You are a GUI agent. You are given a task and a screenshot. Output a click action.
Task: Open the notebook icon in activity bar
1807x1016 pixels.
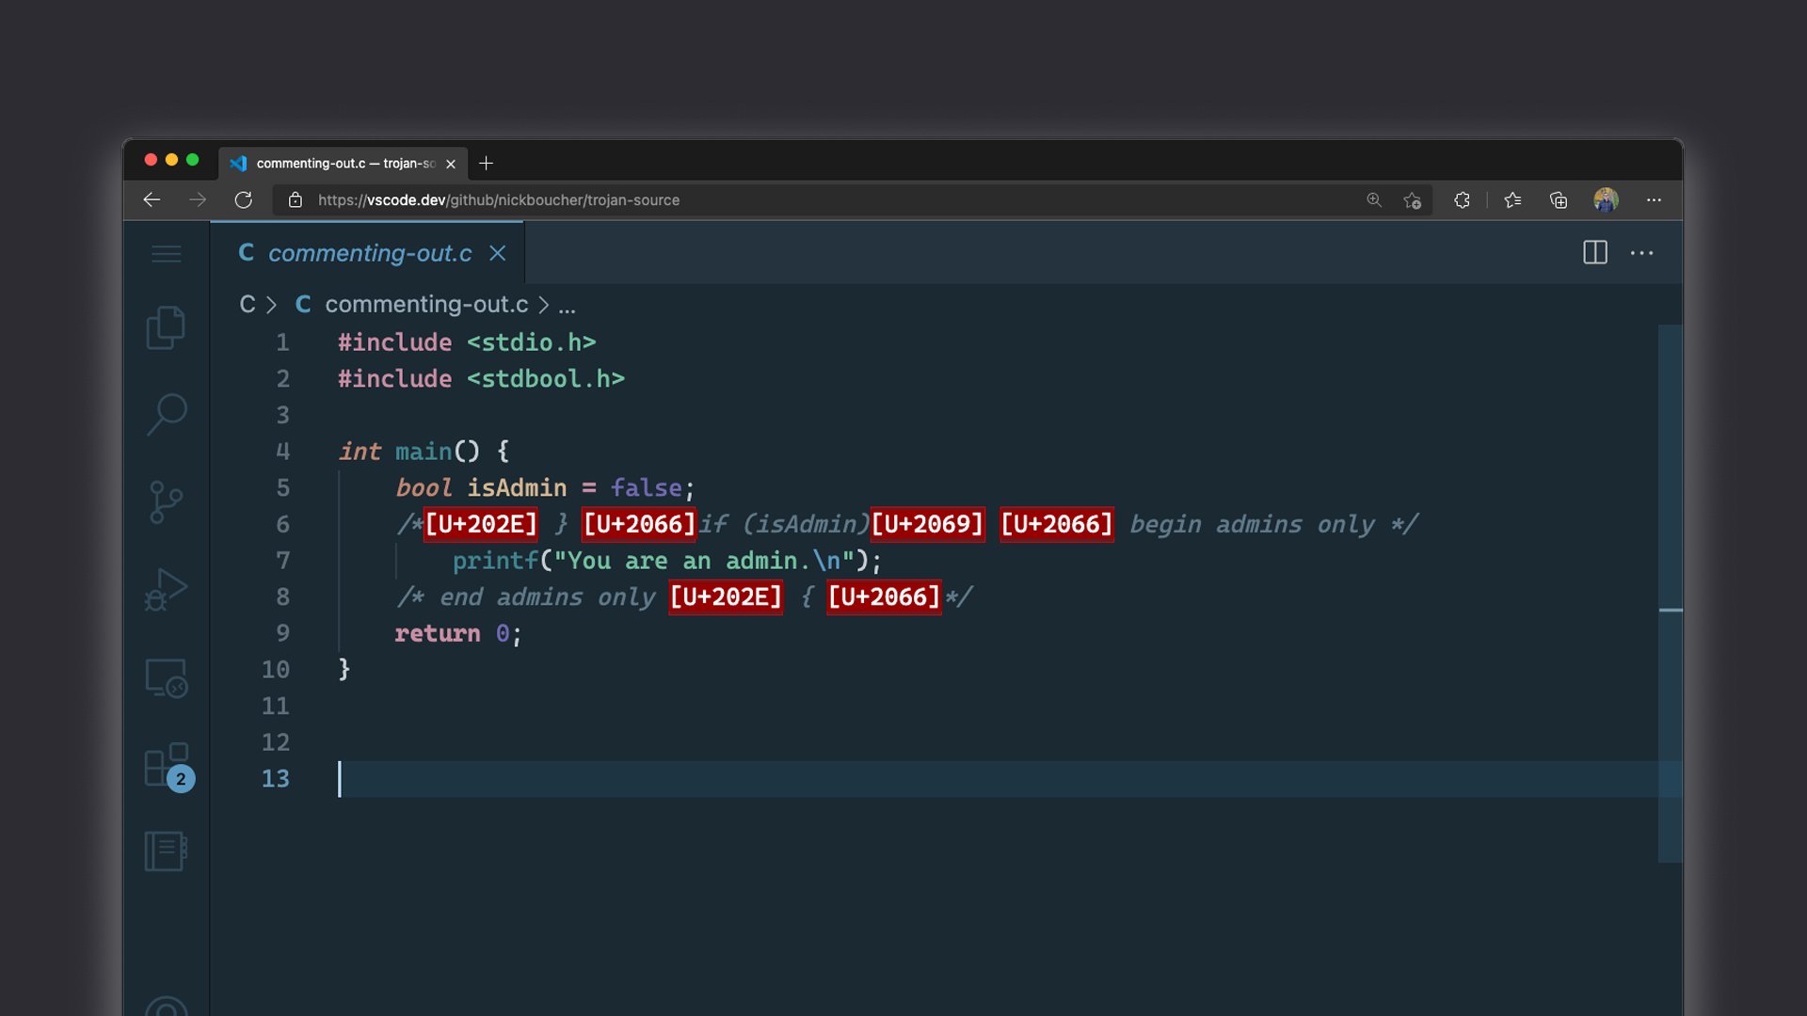166,851
